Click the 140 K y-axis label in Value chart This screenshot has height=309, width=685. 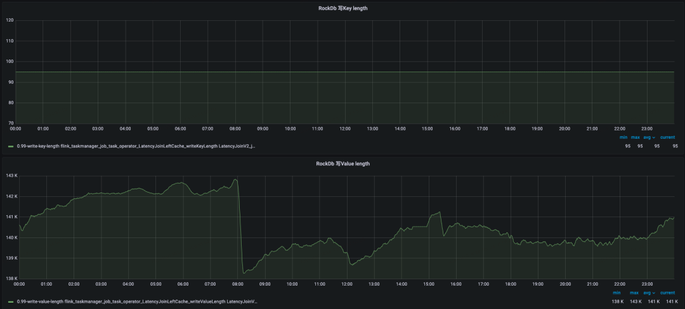11,237
